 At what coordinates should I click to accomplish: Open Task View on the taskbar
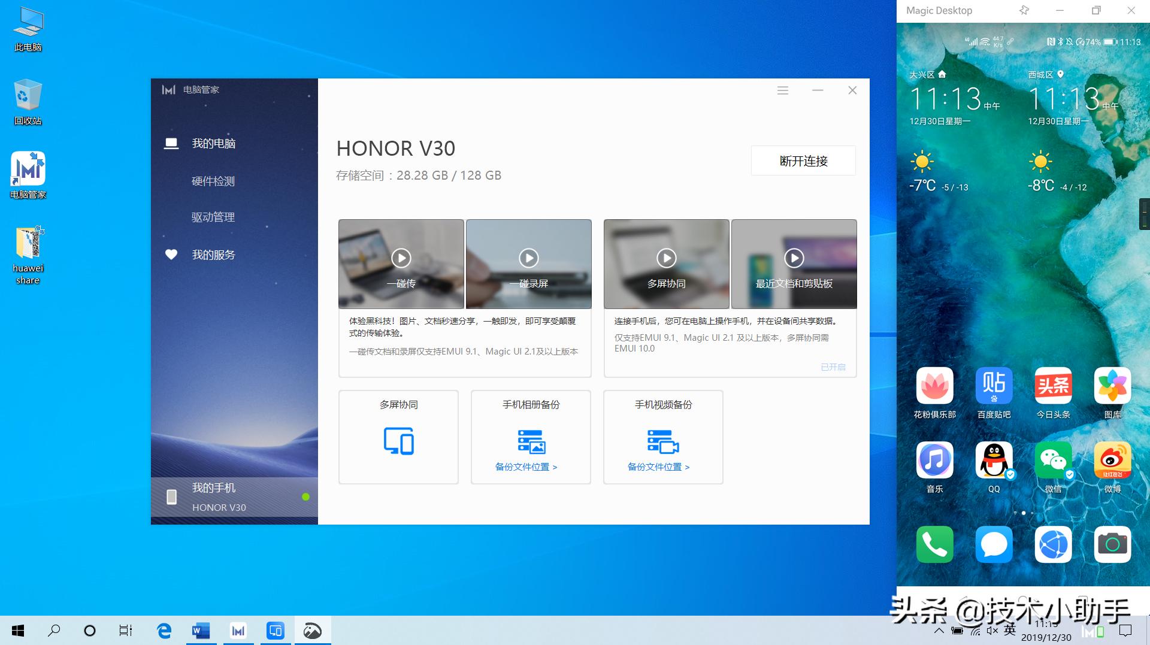pyautogui.click(x=126, y=630)
